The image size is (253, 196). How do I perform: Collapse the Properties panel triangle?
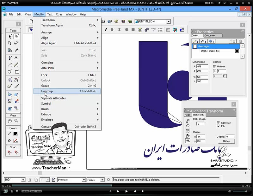(195, 31)
